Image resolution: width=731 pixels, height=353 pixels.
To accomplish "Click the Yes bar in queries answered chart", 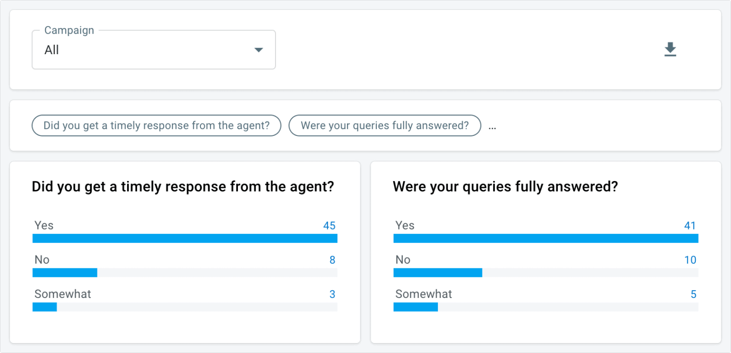I will (546, 239).
